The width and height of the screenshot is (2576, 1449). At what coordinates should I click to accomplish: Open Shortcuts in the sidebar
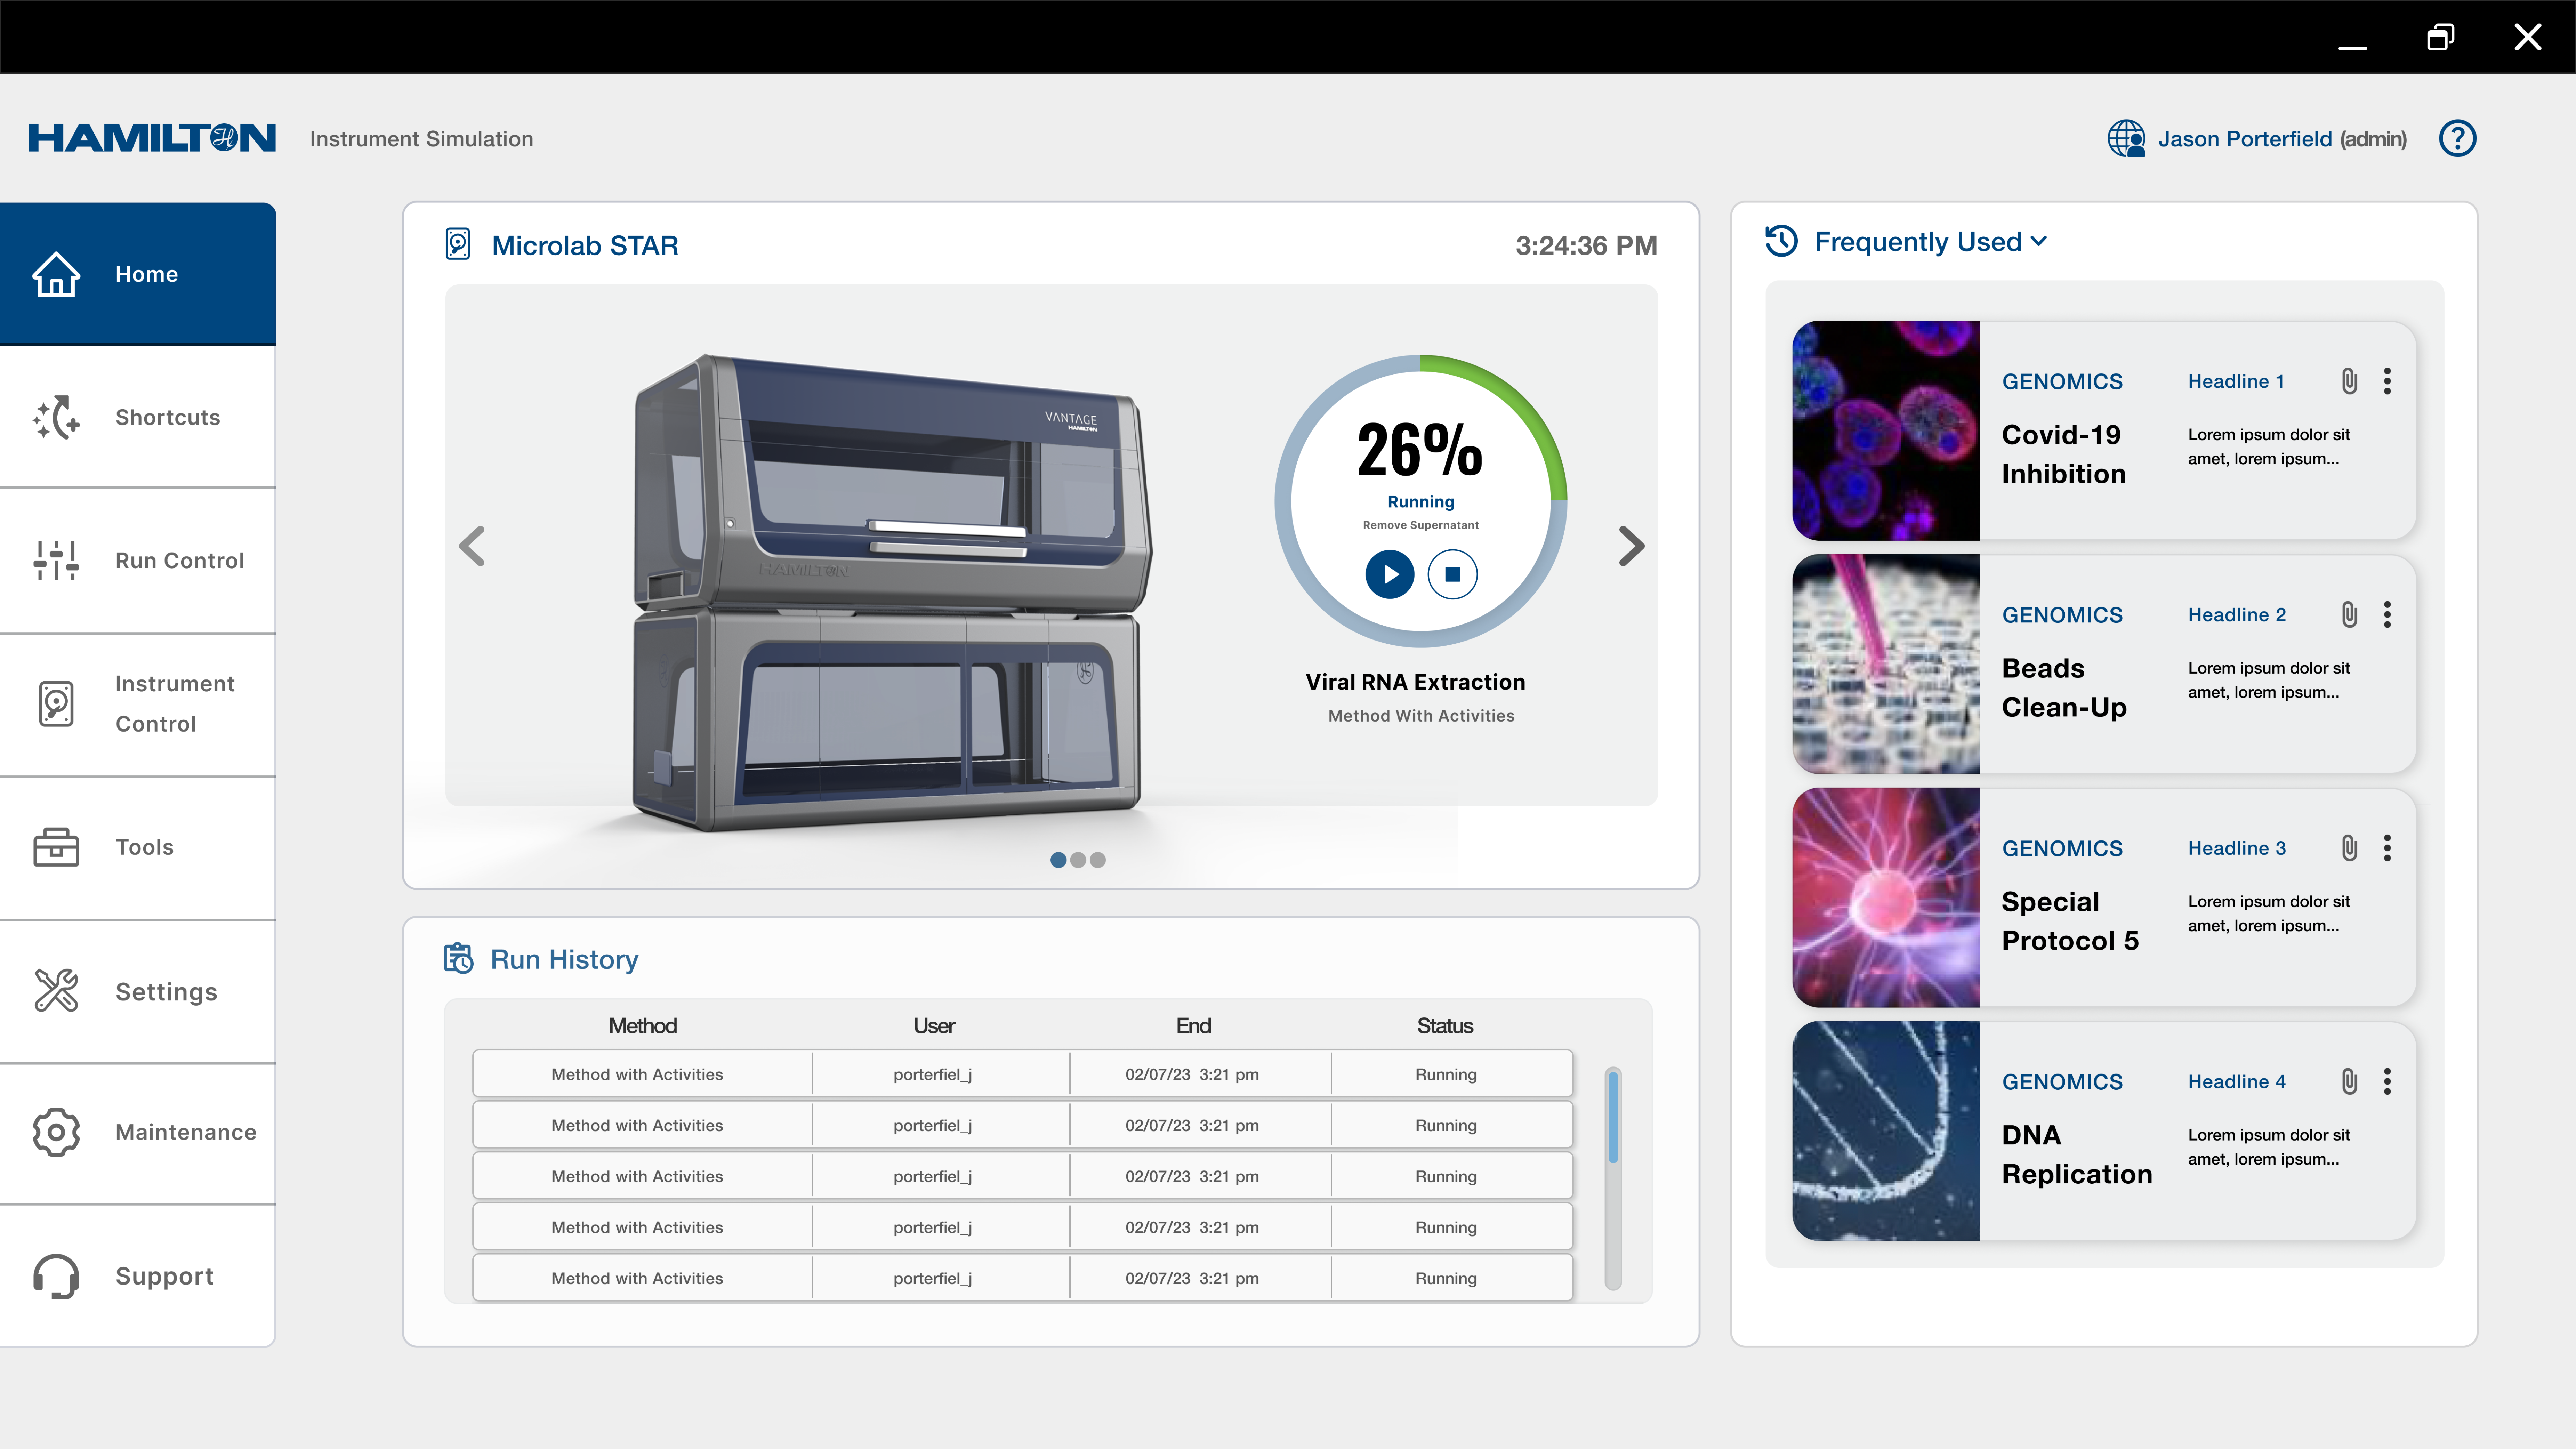pos(138,417)
